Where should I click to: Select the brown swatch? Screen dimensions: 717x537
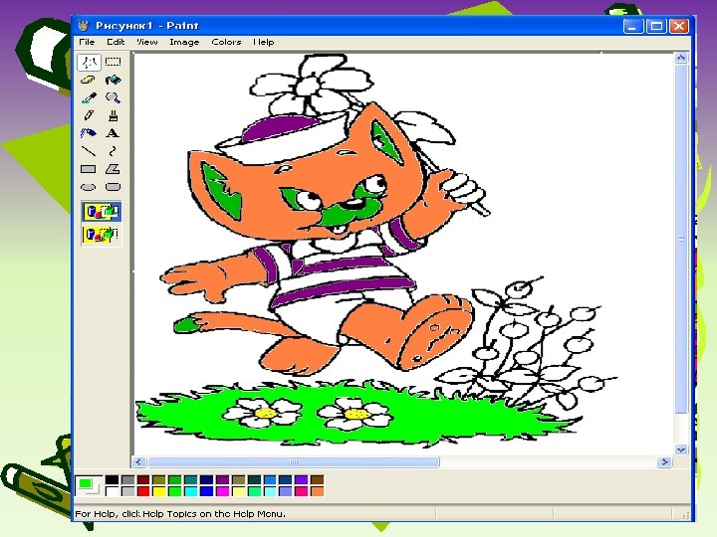[317, 479]
